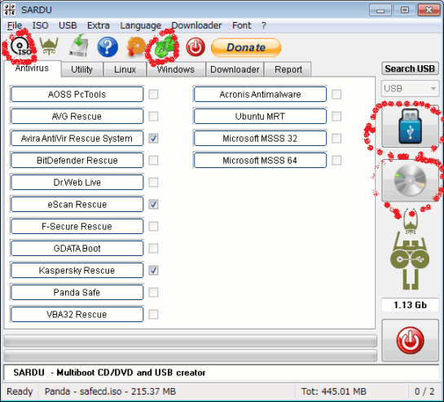Enable the Microsoft MSSS 64 checkbox
Viewport: 444px width, 402px height.
pos(336,160)
